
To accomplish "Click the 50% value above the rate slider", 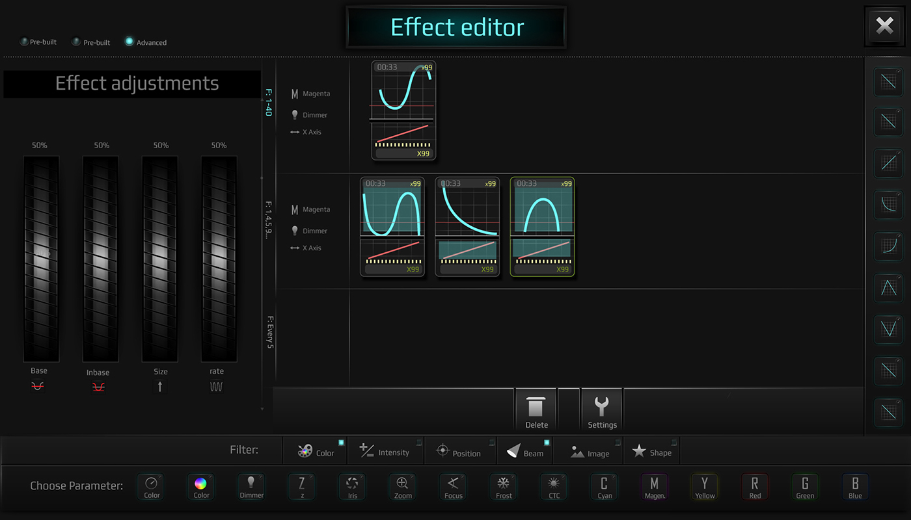I will click(x=219, y=146).
